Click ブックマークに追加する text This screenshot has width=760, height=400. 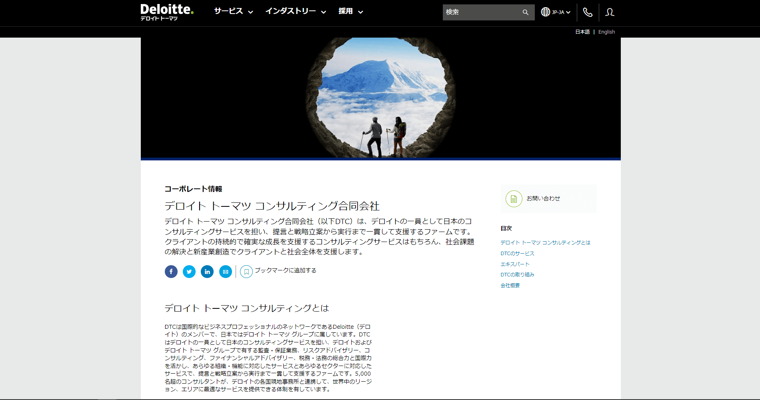click(286, 270)
